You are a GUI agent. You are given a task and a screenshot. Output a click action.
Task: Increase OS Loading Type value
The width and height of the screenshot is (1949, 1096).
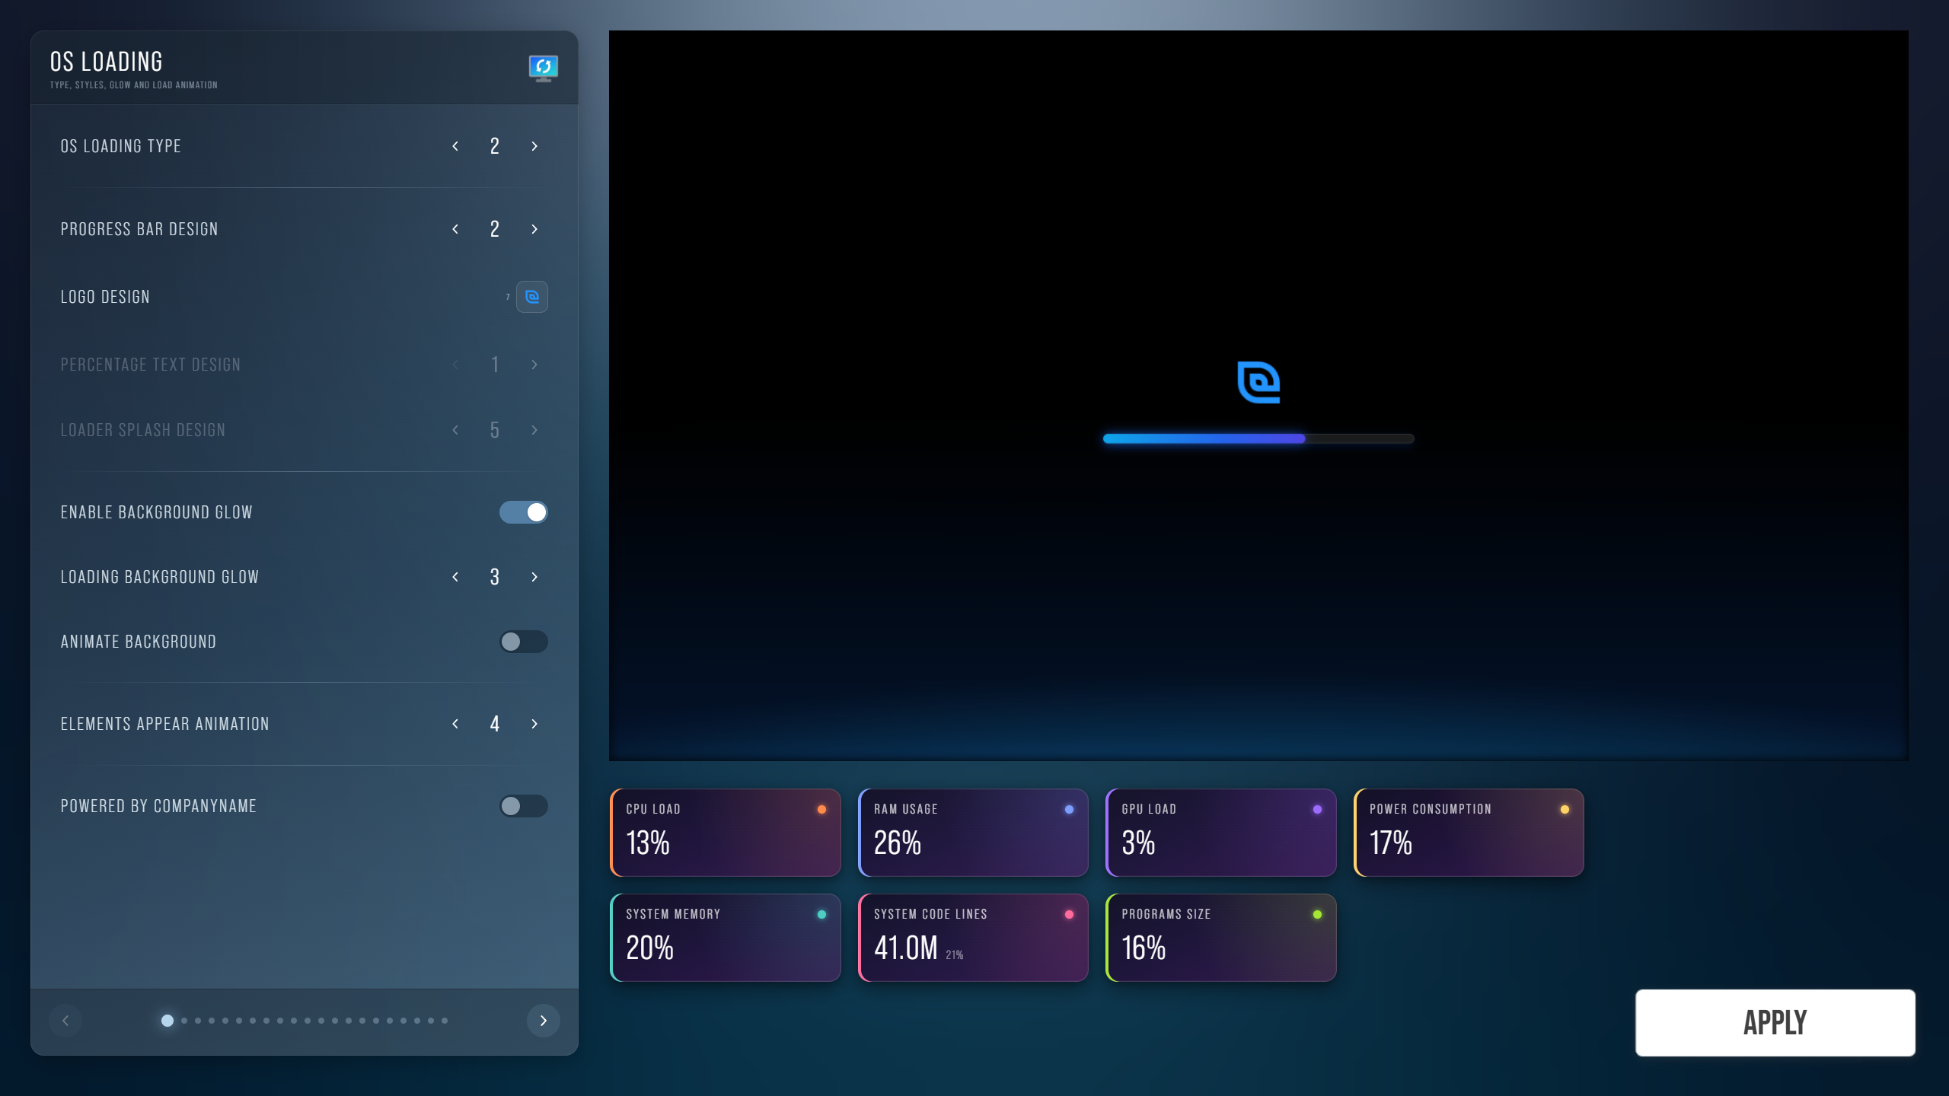point(534,146)
